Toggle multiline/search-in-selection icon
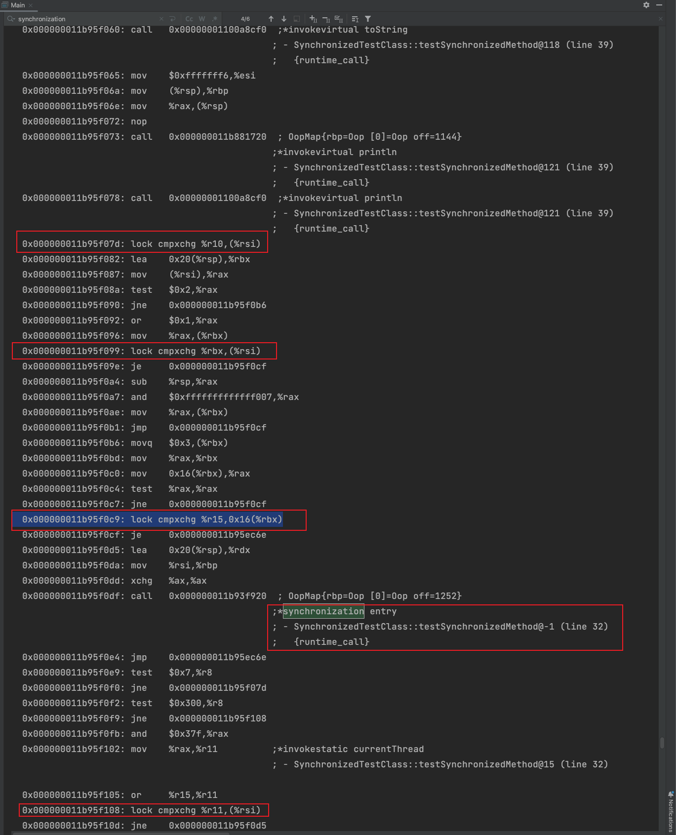676x835 pixels. pos(355,19)
